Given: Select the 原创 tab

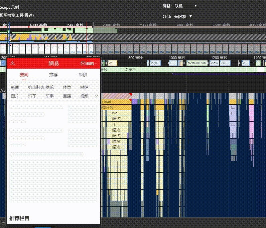Looking at the screenshot, I should coord(83,75).
